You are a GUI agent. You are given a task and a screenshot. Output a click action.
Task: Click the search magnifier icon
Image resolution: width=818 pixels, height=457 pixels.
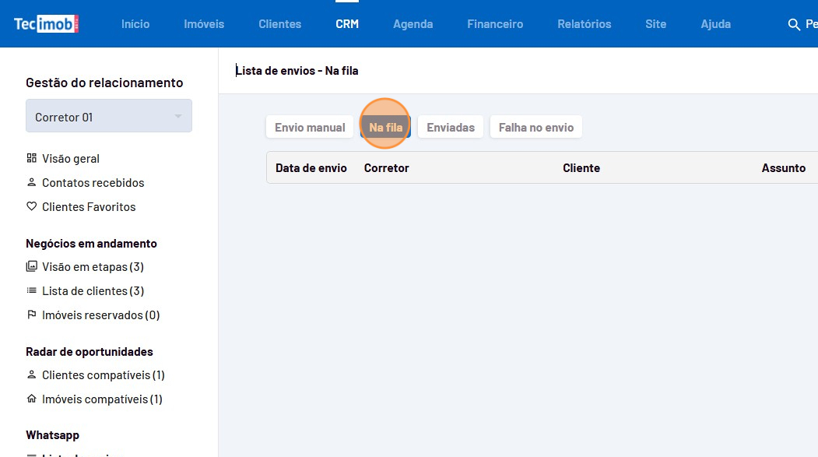click(x=794, y=24)
